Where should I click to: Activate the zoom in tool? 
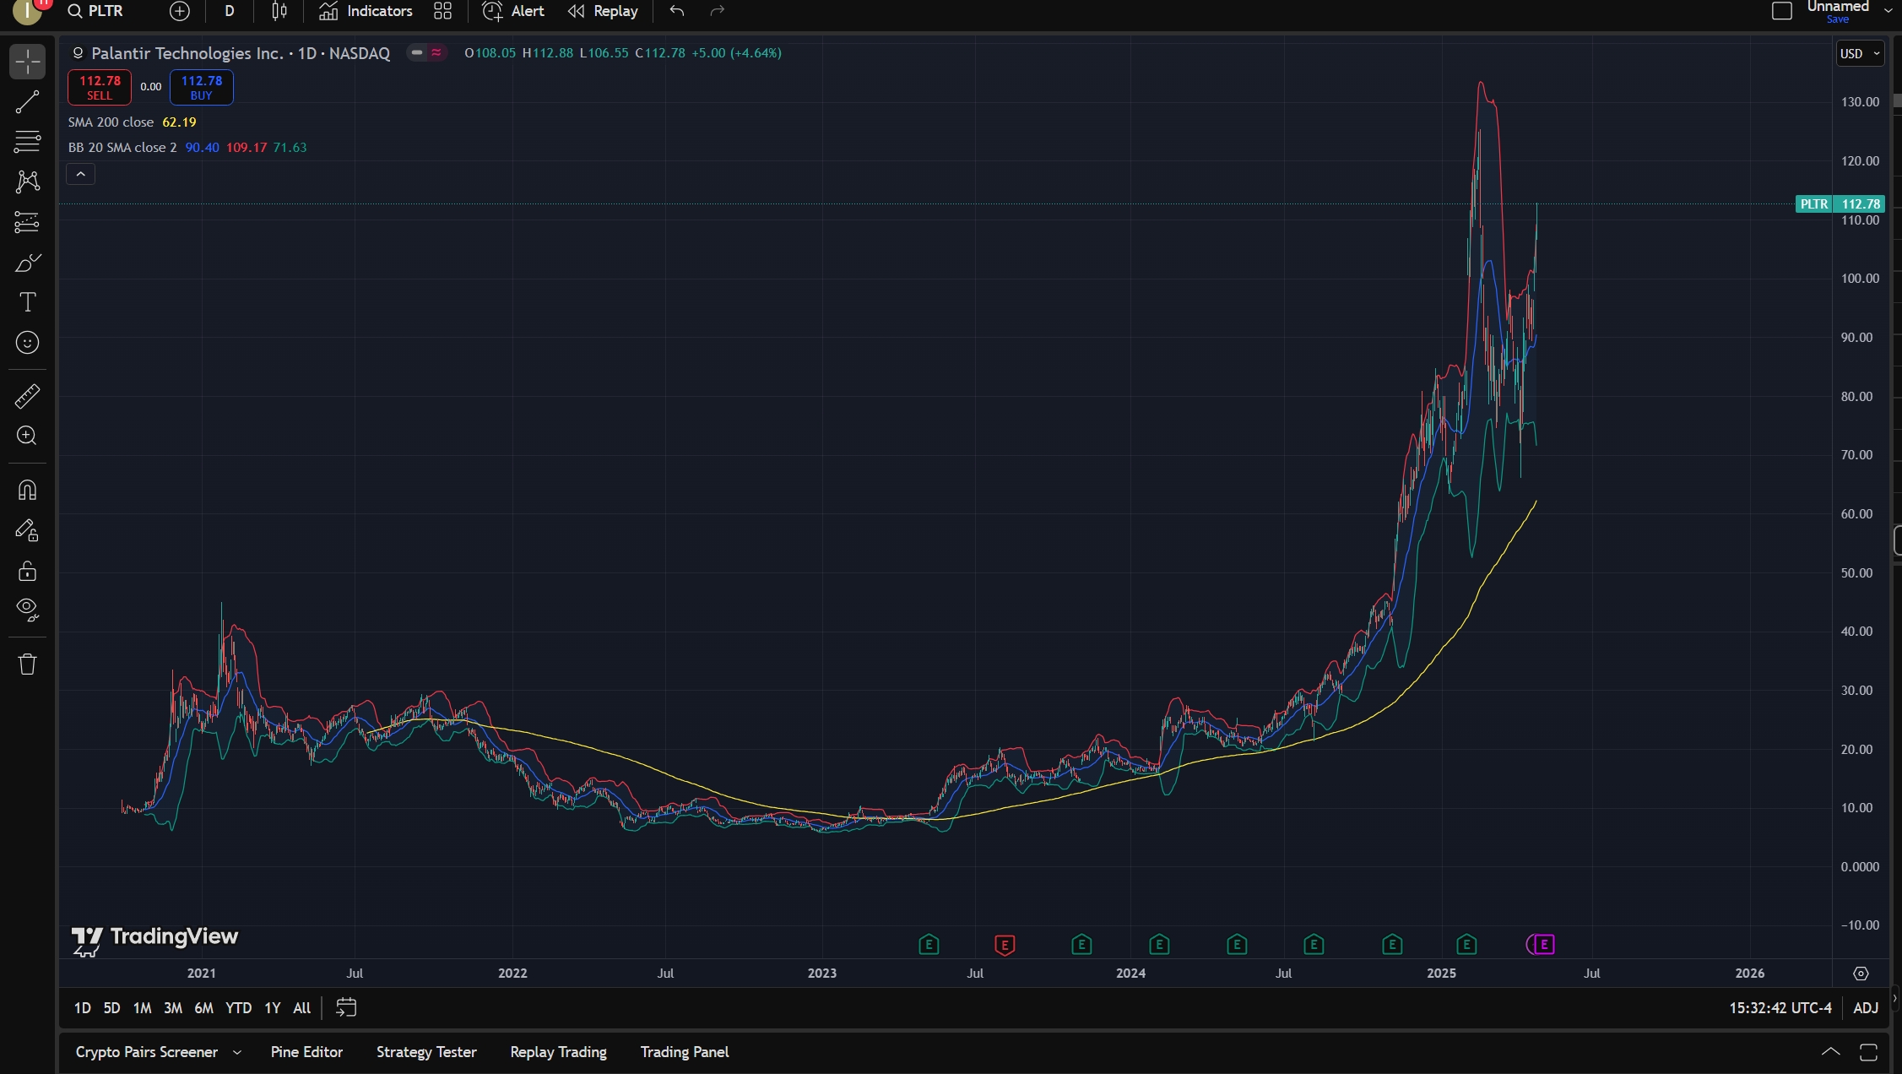click(x=27, y=436)
